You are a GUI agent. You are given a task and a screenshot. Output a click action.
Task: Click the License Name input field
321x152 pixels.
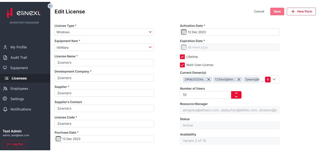(104, 63)
